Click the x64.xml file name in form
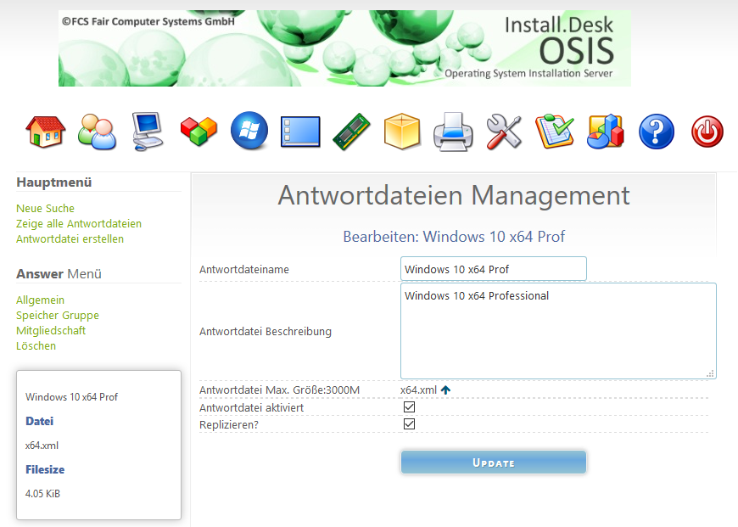This screenshot has width=738, height=527. pyautogui.click(x=418, y=390)
